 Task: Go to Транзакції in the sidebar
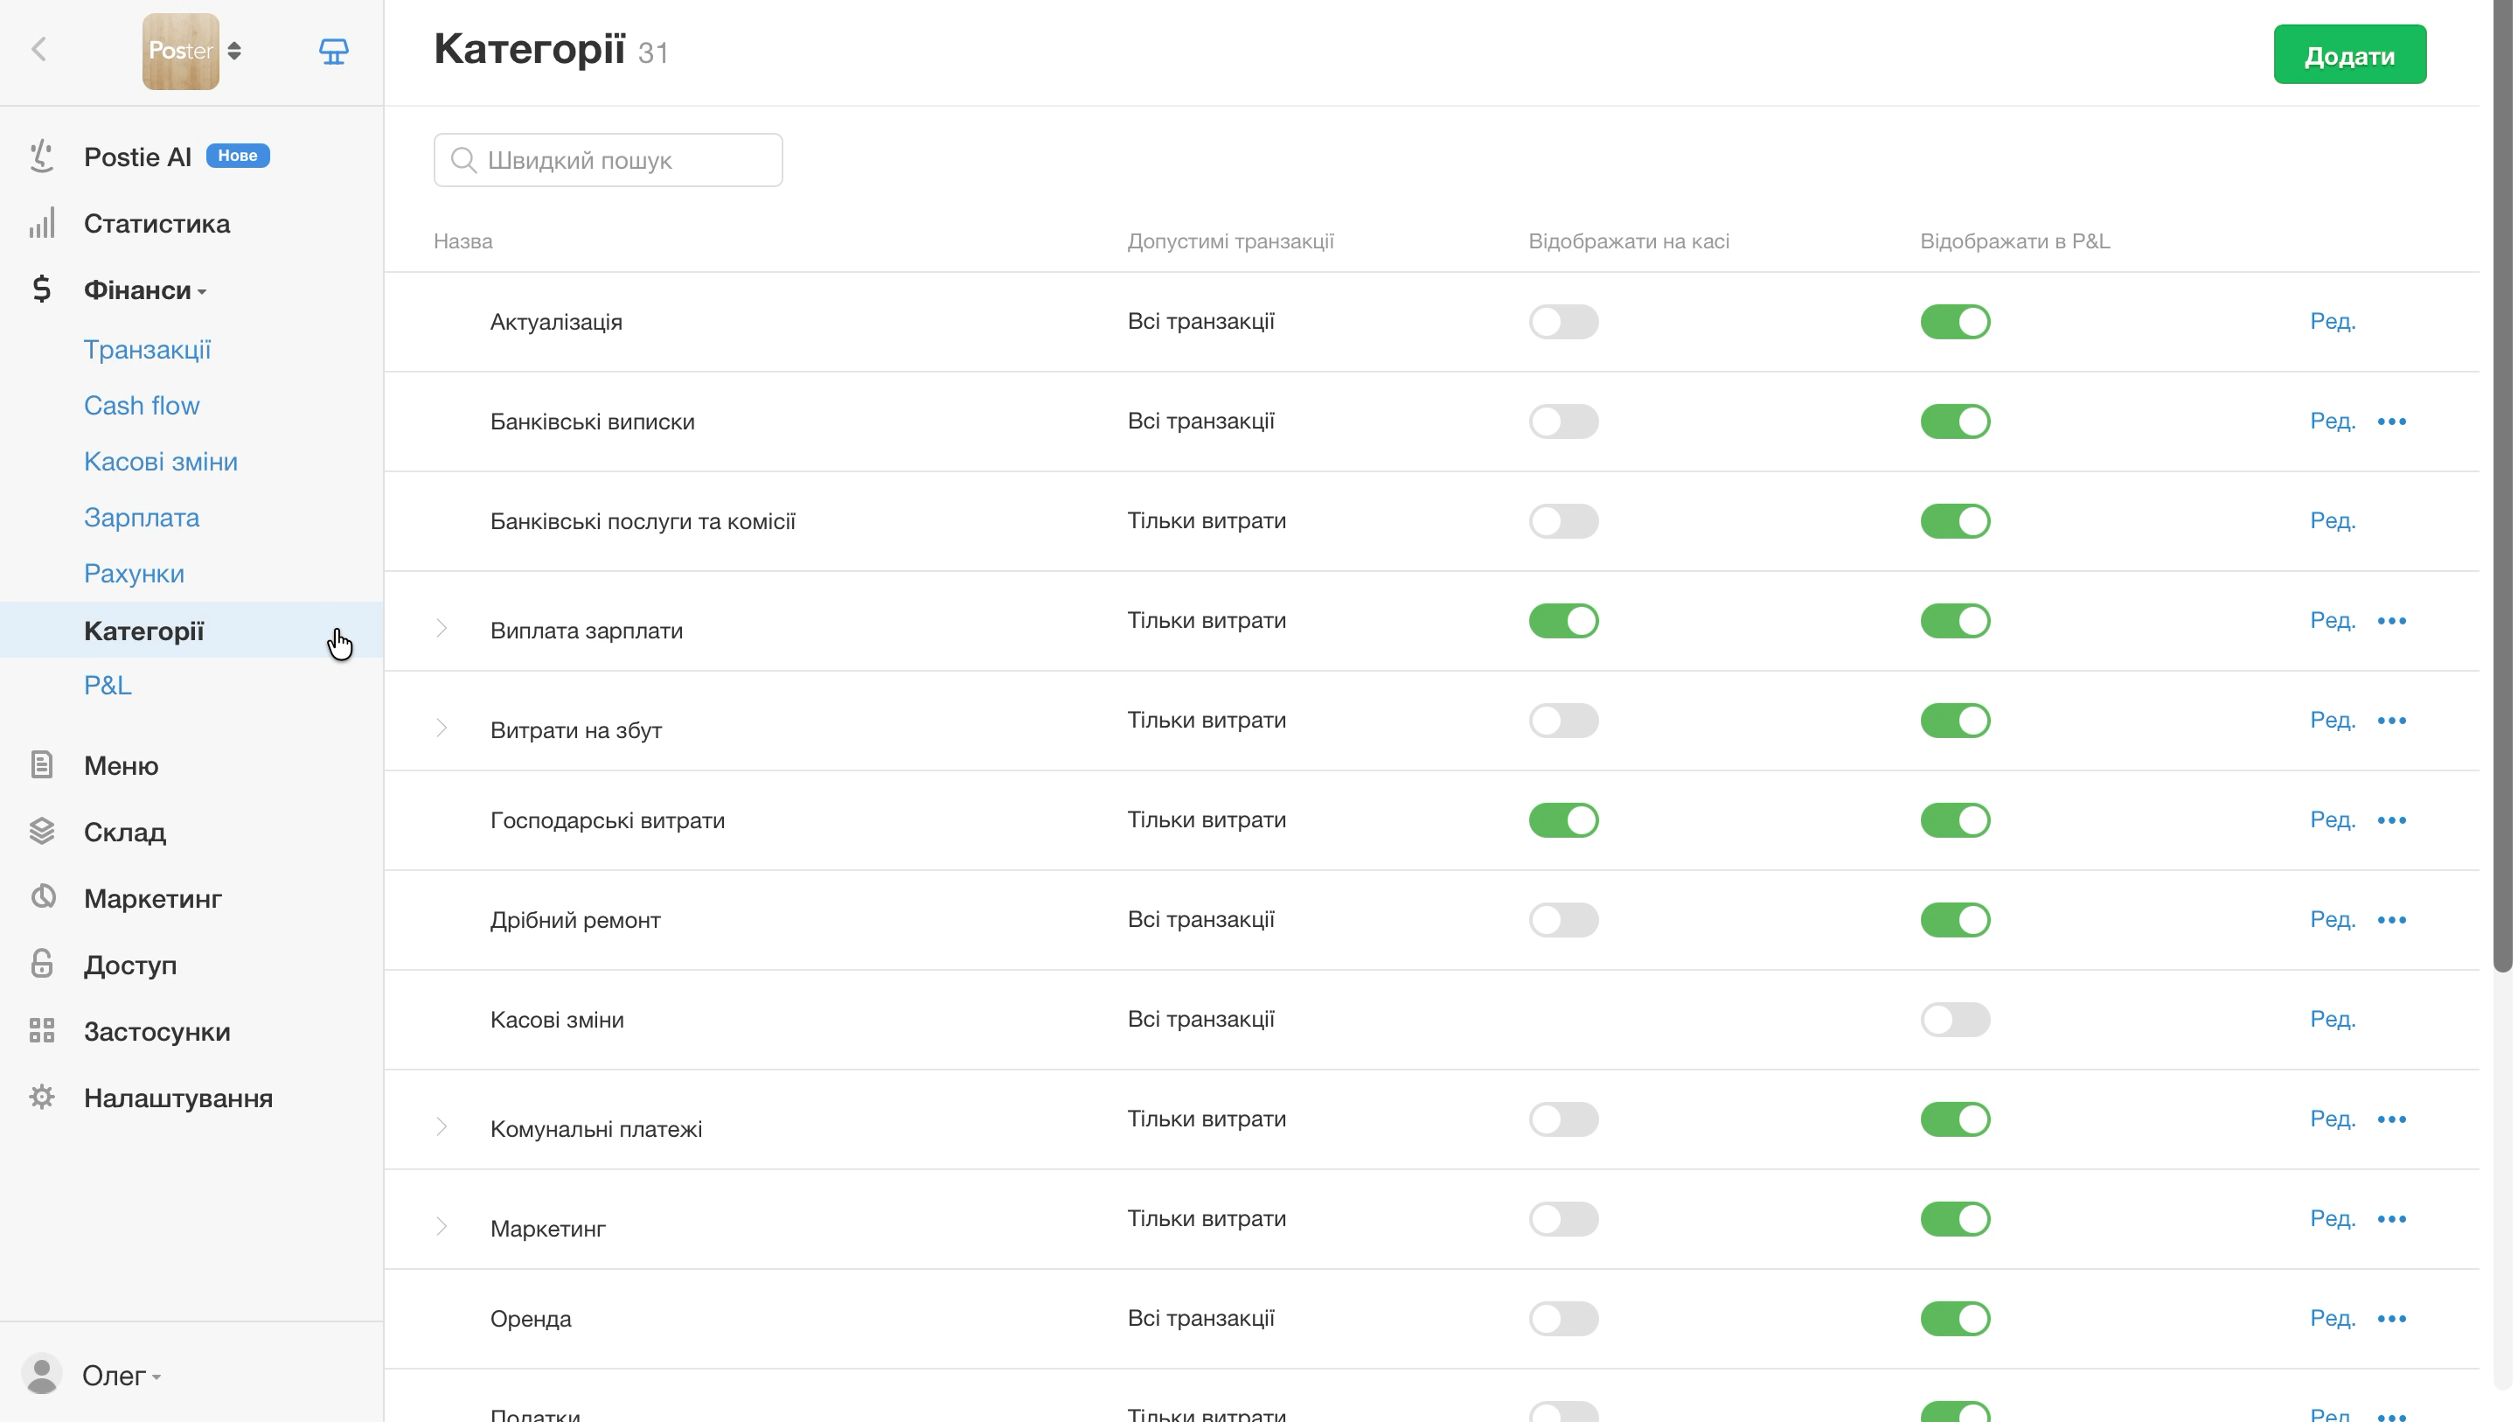coord(148,349)
